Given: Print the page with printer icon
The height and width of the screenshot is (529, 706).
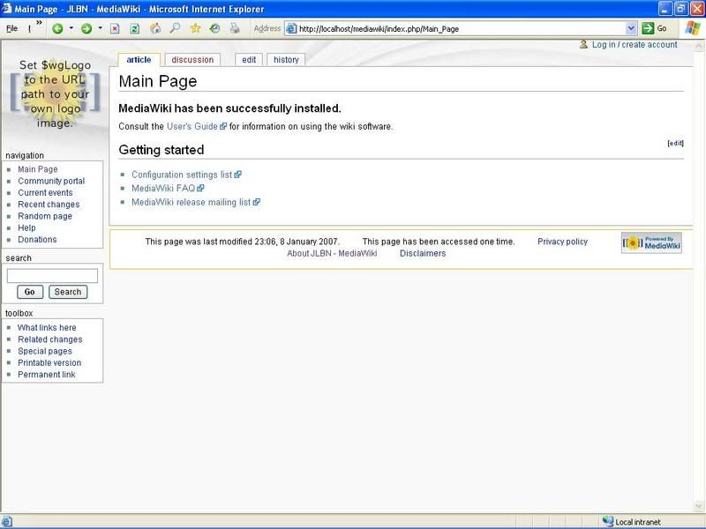Looking at the screenshot, I should coord(235,28).
